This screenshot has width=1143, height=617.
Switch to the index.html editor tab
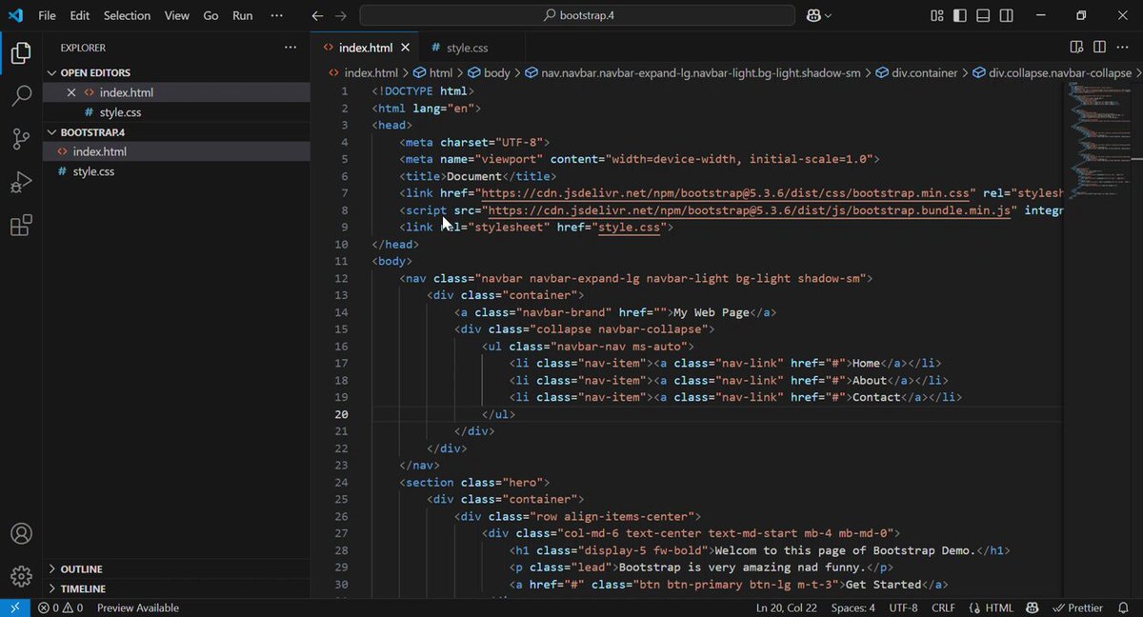pos(366,48)
